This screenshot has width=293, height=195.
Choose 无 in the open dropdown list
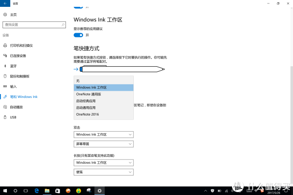coord(104,81)
